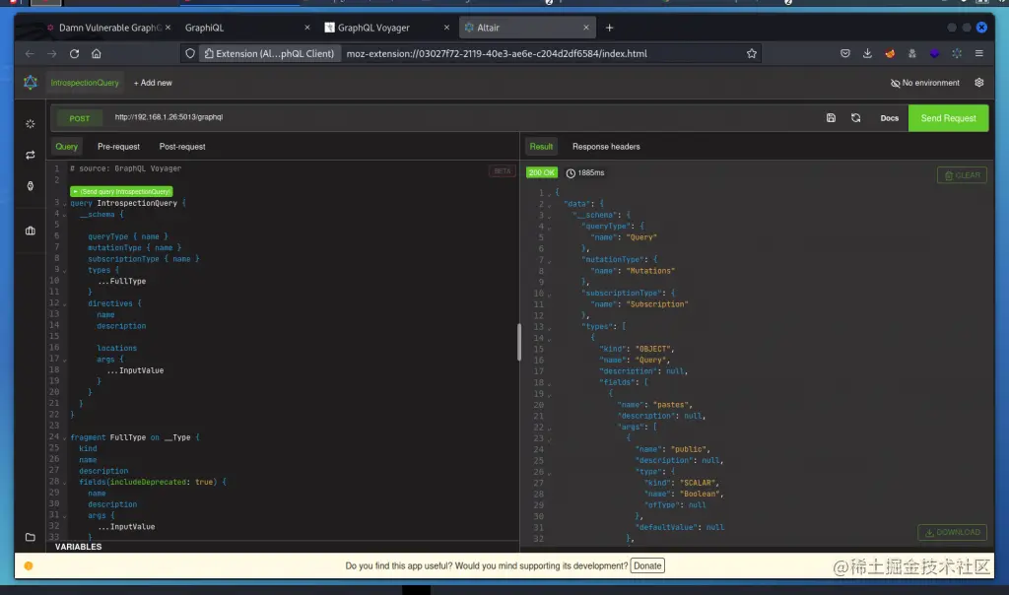Viewport: 1009px width, 595px height.
Task: Save the query with disk icon
Action: tap(831, 117)
